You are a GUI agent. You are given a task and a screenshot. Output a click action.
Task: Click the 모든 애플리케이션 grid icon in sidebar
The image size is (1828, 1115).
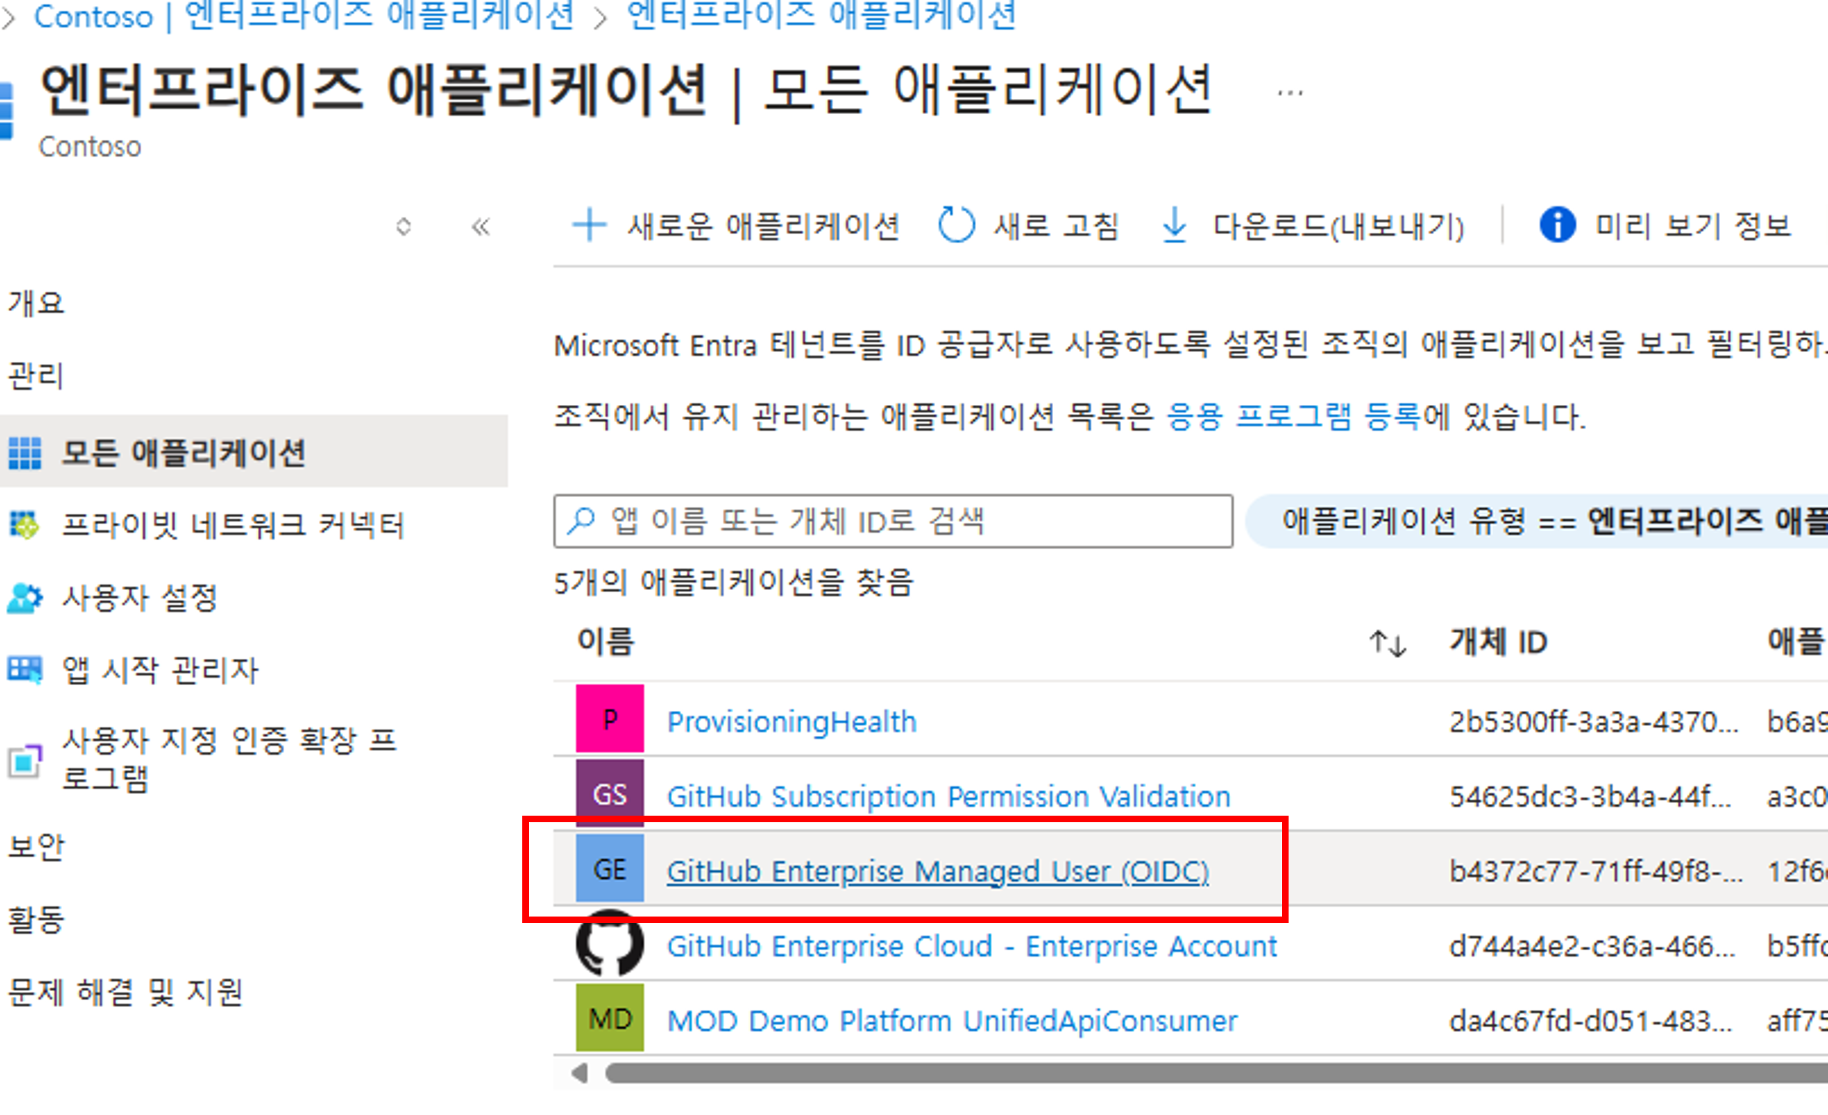[24, 452]
